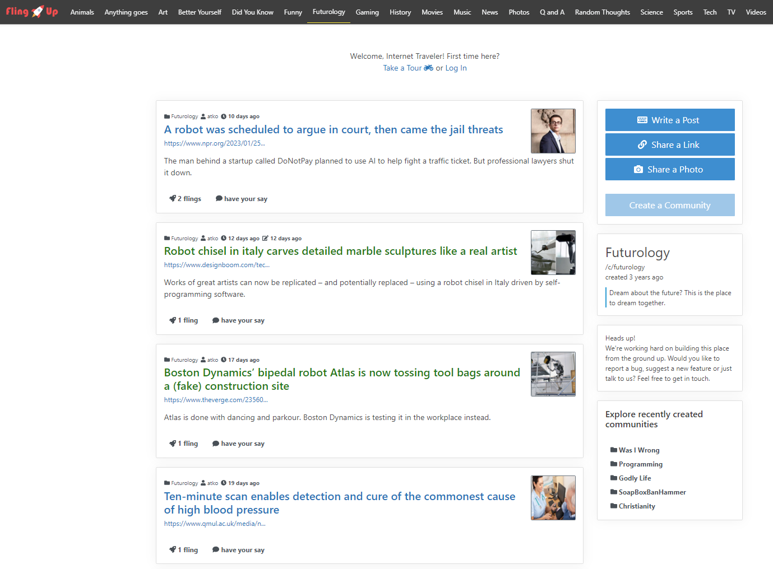Fling the Ten-minute scan post
Viewport: 773px width, 569px height.
(x=184, y=550)
